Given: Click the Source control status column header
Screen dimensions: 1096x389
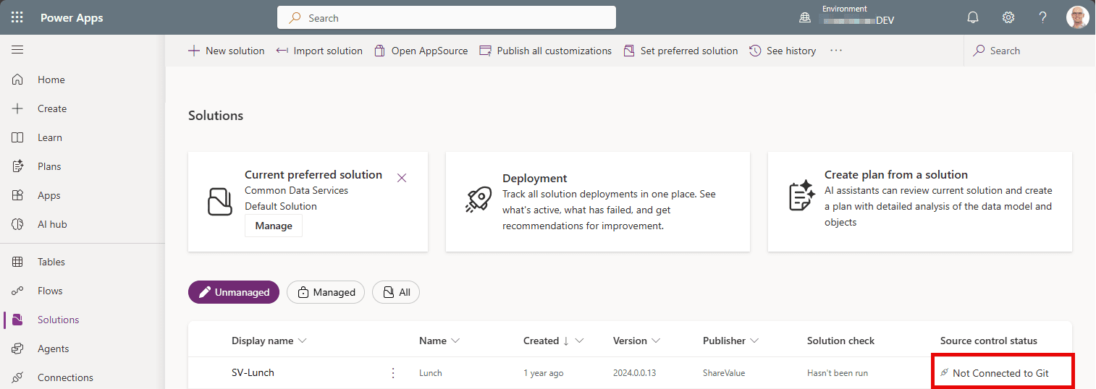Looking at the screenshot, I should [988, 341].
